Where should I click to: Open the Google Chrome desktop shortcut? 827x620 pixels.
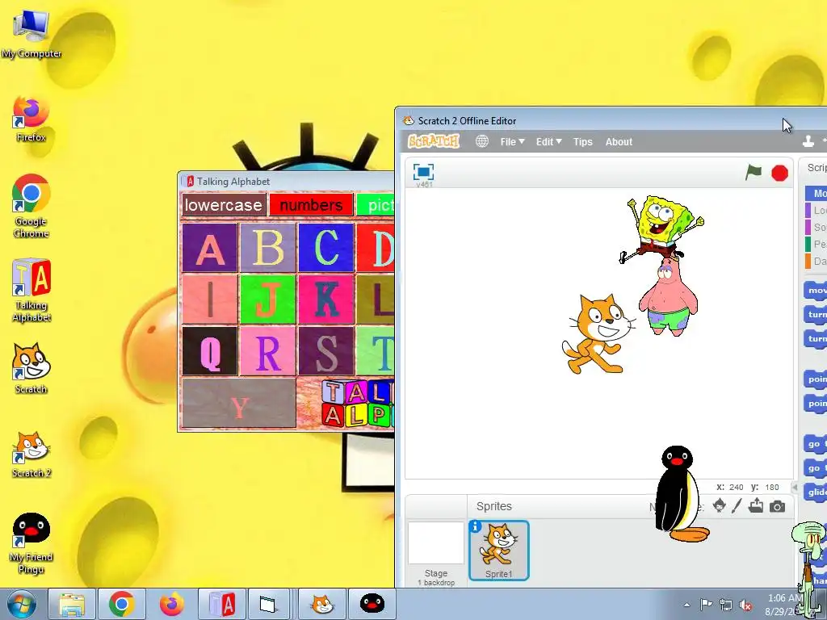pos(31,206)
